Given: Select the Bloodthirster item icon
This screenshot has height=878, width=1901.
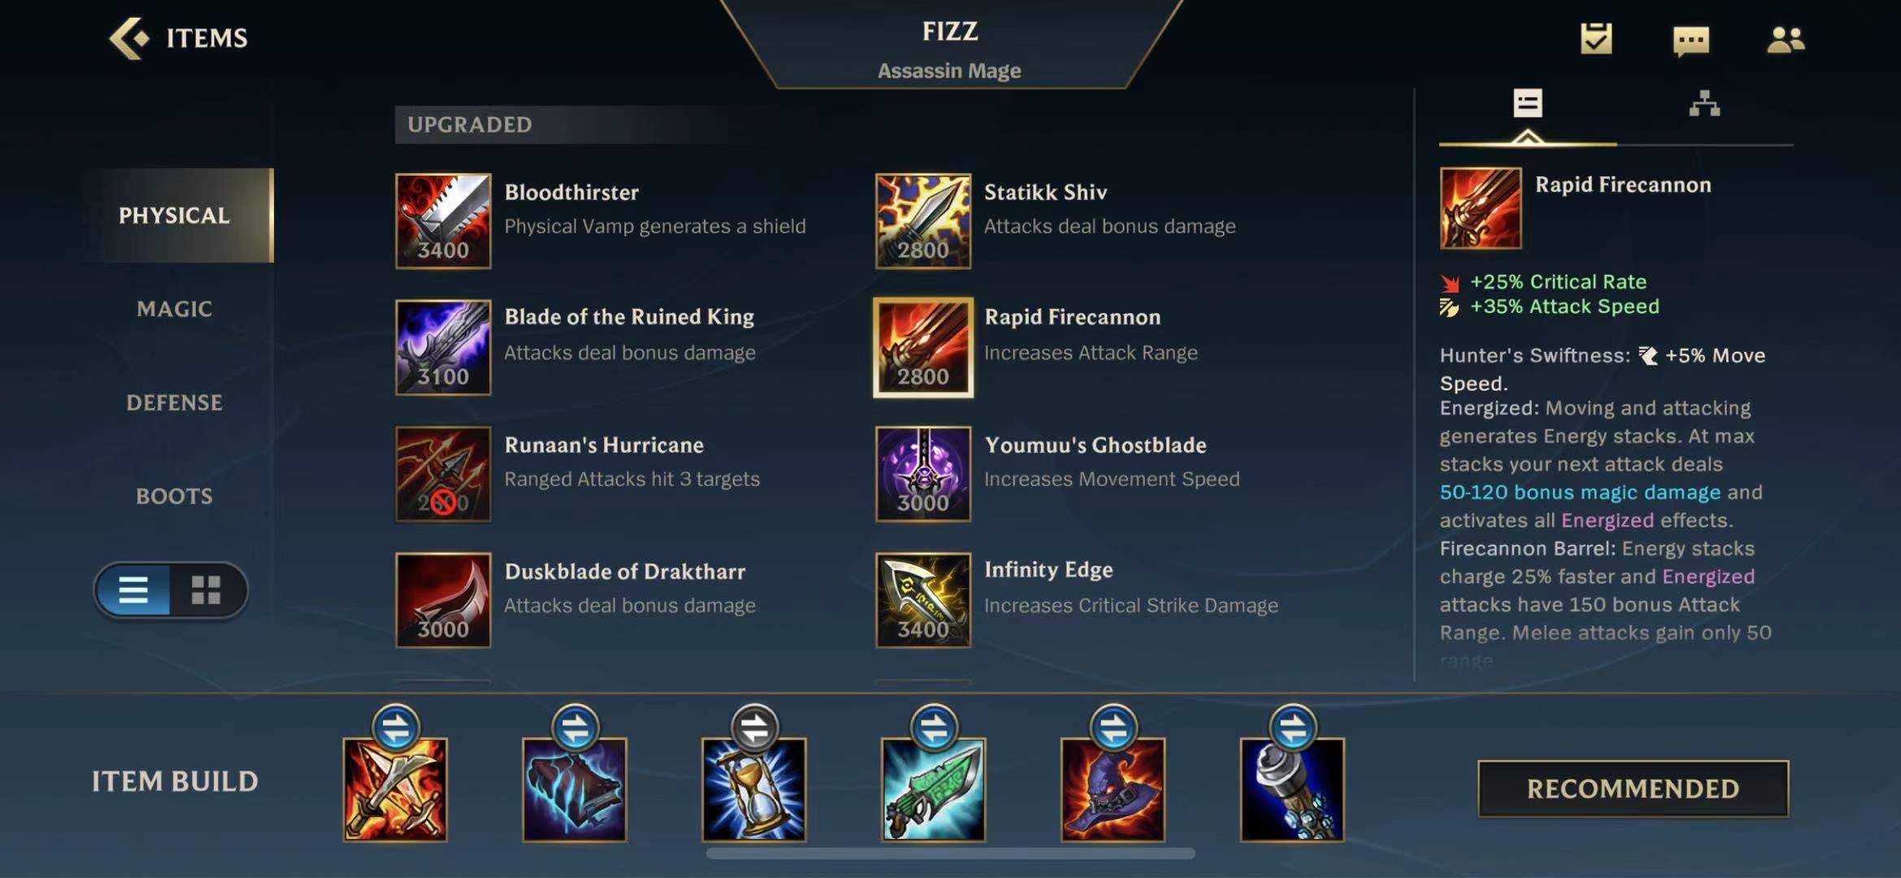Looking at the screenshot, I should pyautogui.click(x=443, y=220).
